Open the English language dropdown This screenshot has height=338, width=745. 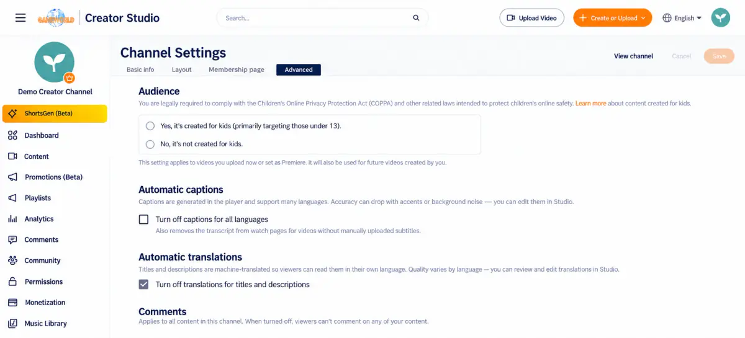click(682, 18)
